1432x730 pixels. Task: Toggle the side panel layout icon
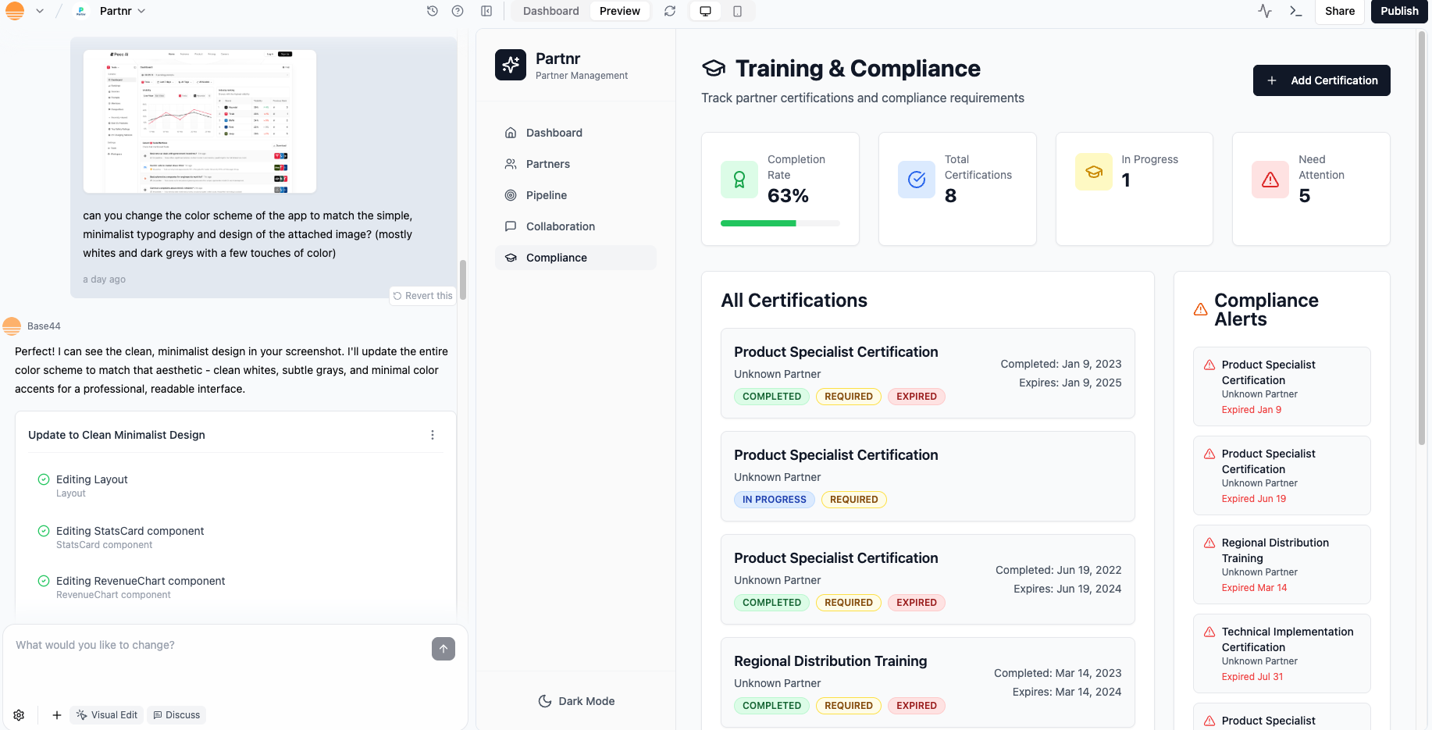[486, 11]
